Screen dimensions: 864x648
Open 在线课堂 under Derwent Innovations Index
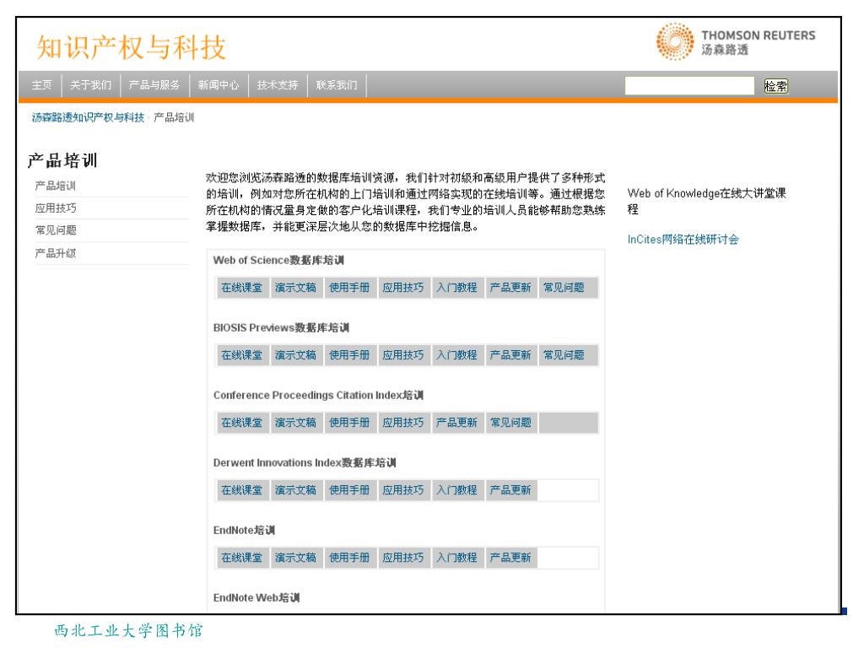coord(242,490)
